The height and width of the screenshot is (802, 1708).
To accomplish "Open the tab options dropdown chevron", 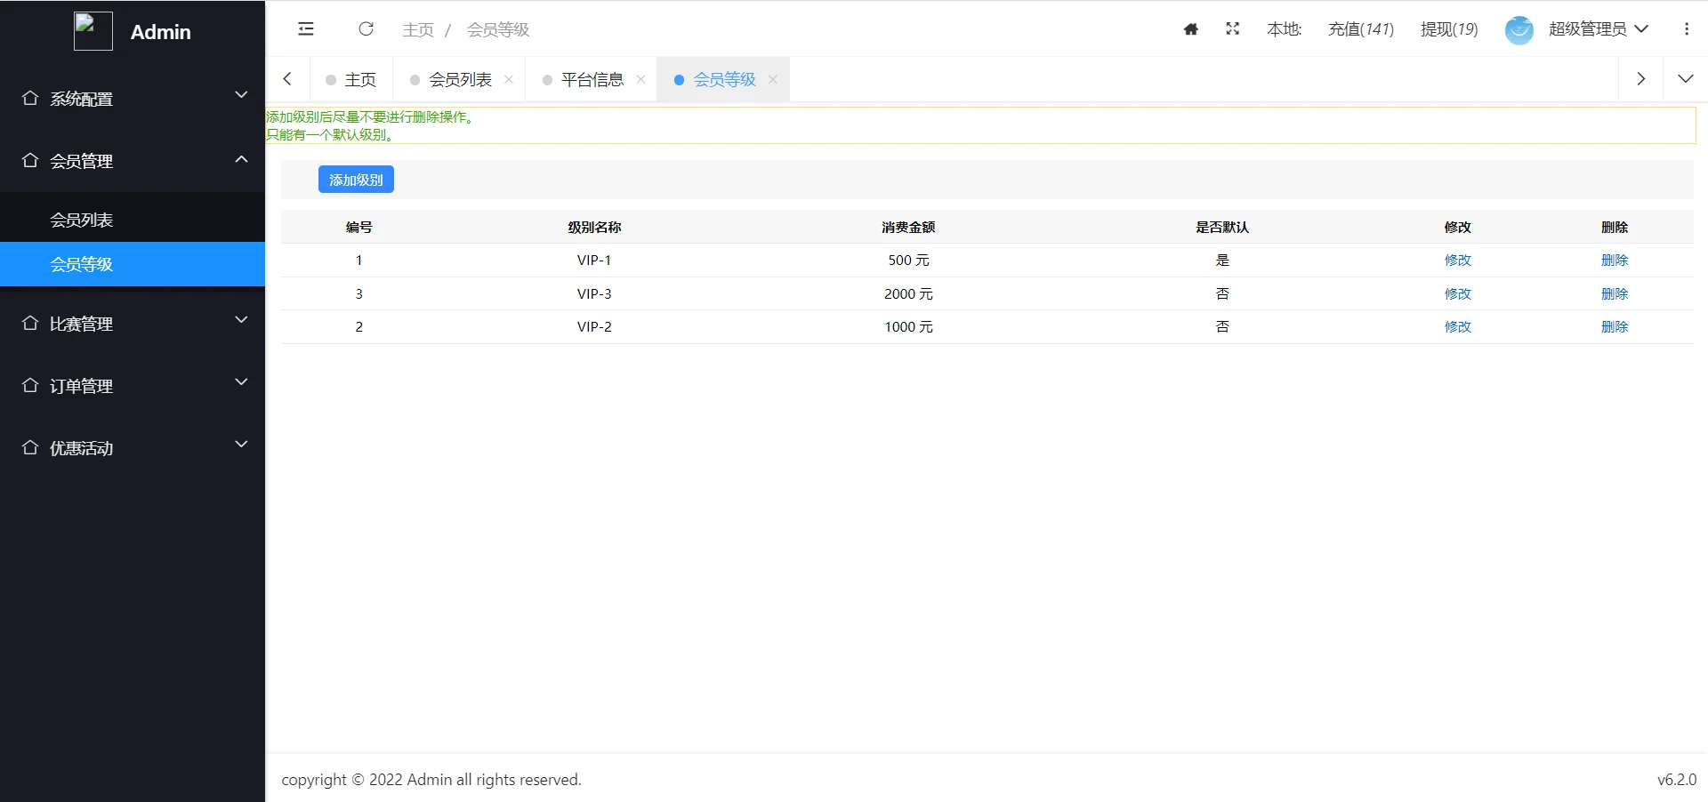I will [1685, 79].
